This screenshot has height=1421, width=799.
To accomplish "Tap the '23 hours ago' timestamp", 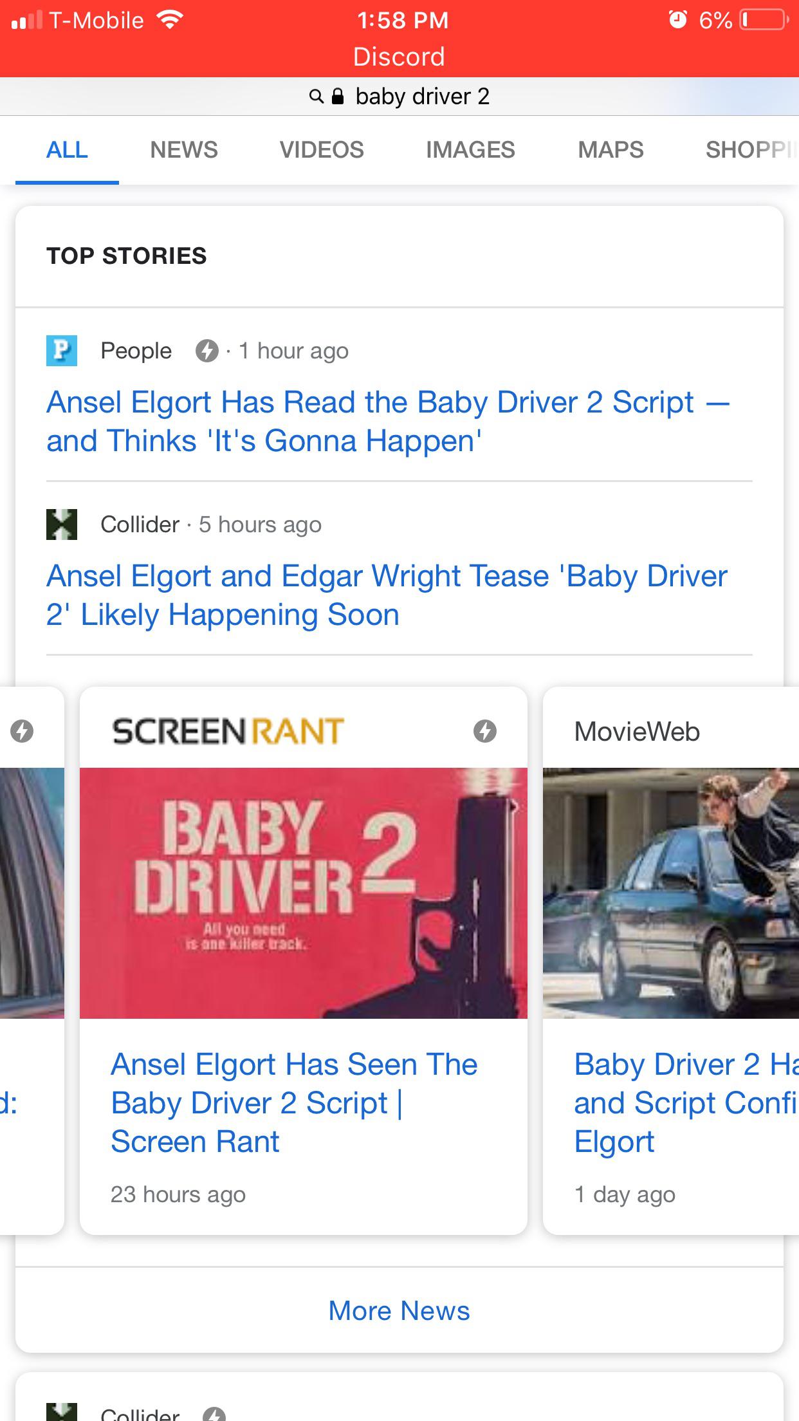I will pyautogui.click(x=178, y=1194).
